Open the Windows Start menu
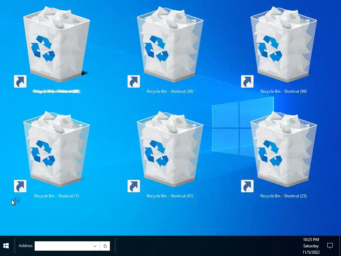The width and height of the screenshot is (341, 256). (6, 246)
